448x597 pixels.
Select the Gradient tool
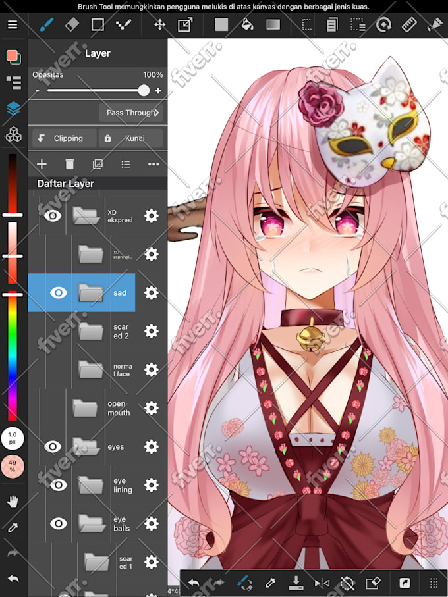pos(273,25)
